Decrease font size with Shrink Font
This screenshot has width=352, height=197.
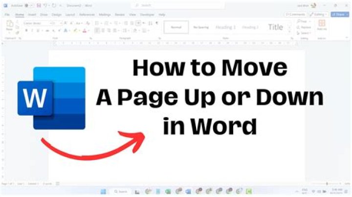click(71, 23)
